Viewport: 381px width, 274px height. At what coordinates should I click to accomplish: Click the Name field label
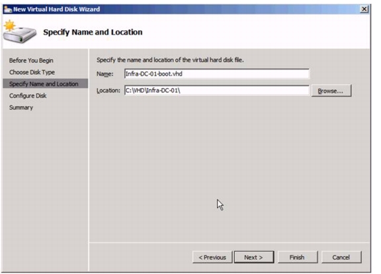105,74
